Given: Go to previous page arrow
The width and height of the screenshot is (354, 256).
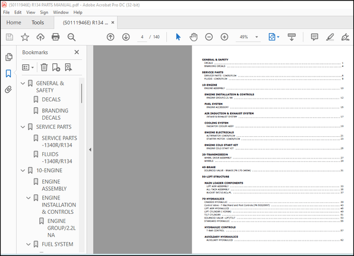Looking at the screenshot, I should point(110,37).
